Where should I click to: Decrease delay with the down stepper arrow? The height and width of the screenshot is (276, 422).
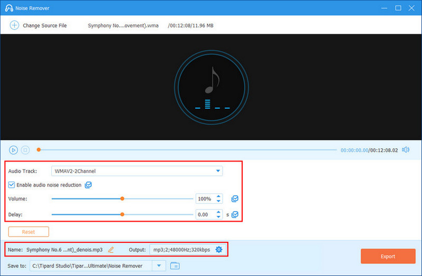[219, 217]
